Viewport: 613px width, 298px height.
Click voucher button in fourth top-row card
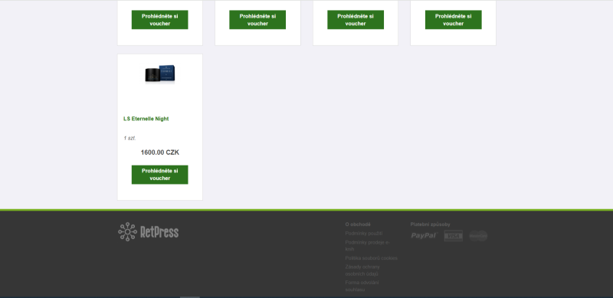tap(454, 20)
